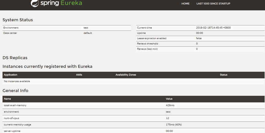Select the General Info heading
This screenshot has width=265, height=133.
15,91
